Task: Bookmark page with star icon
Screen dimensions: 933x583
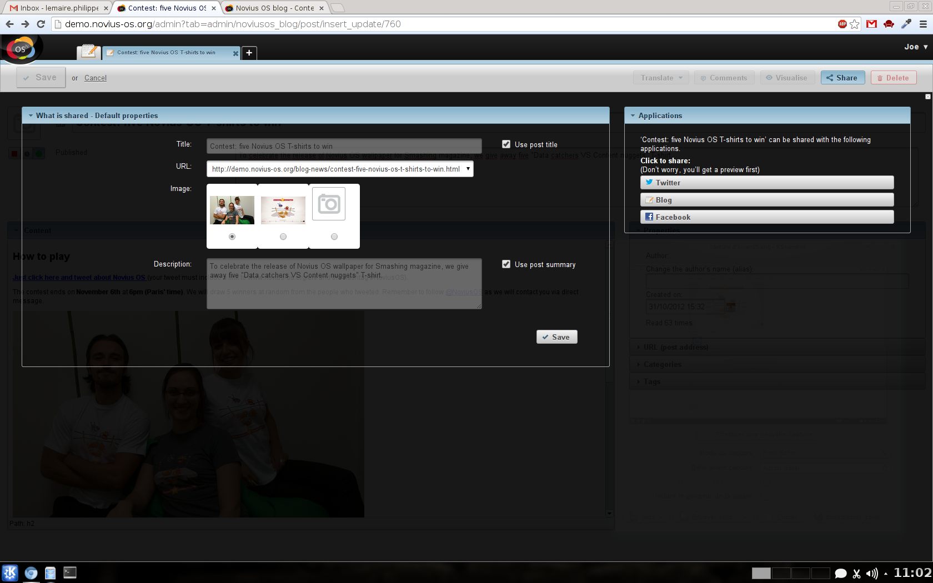Action: (x=855, y=24)
